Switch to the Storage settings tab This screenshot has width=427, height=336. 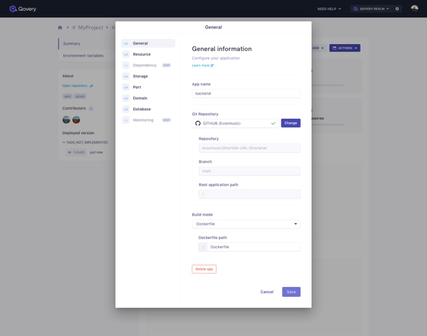point(148,76)
